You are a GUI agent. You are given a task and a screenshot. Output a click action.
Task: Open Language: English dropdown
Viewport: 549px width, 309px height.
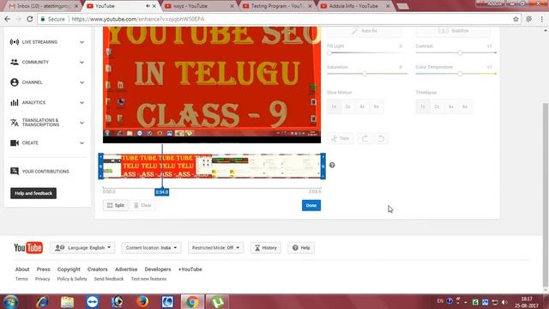[82, 248]
